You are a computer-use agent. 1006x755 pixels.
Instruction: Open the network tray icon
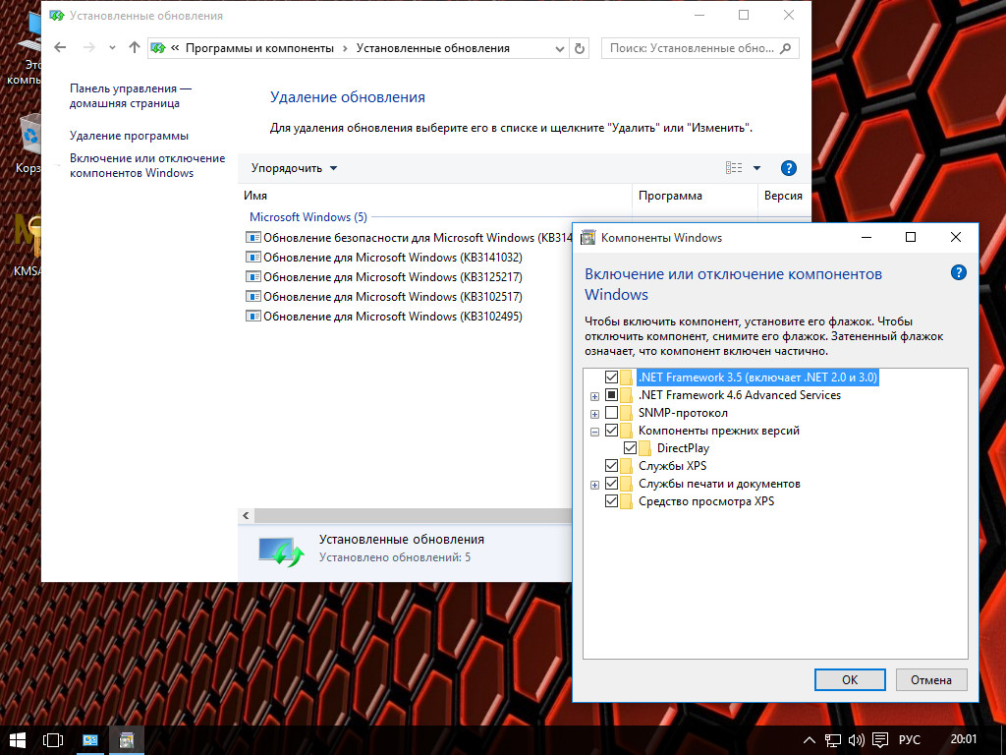[x=833, y=740]
